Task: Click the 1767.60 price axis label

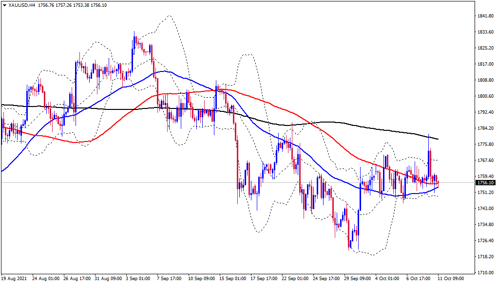Action: point(486,160)
